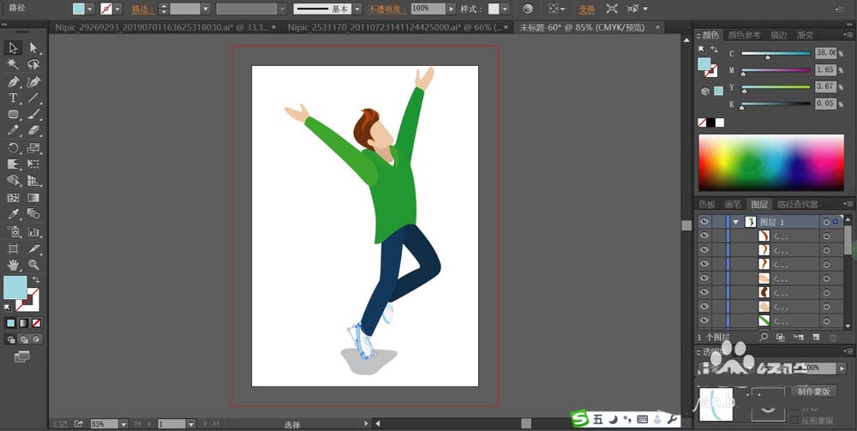The width and height of the screenshot is (857, 431).
Task: Select the Direct Selection tool
Action: click(x=34, y=48)
